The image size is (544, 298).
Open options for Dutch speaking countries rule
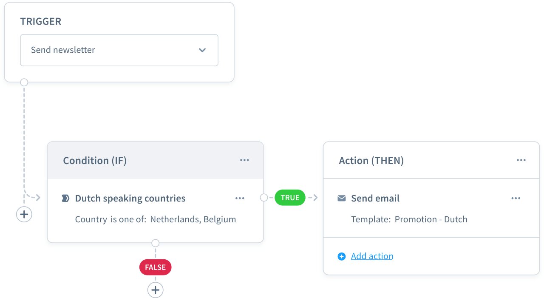pyautogui.click(x=240, y=198)
